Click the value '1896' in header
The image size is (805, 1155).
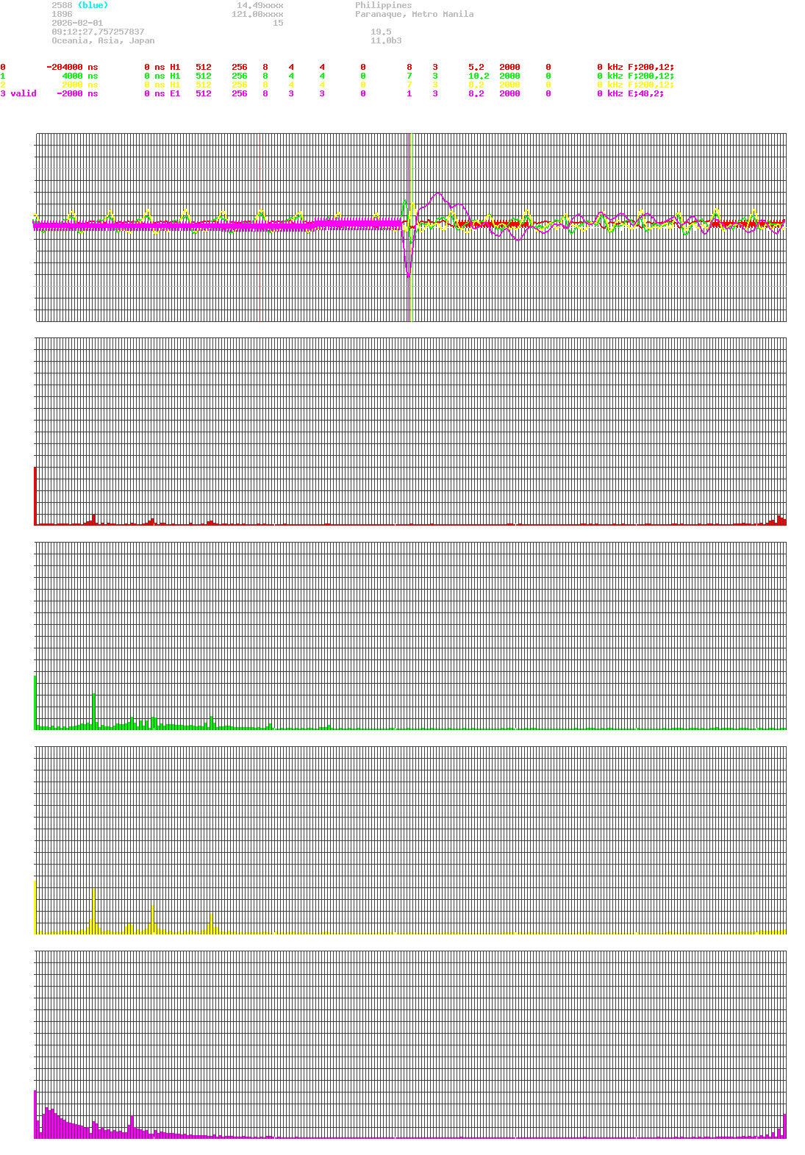pos(62,14)
